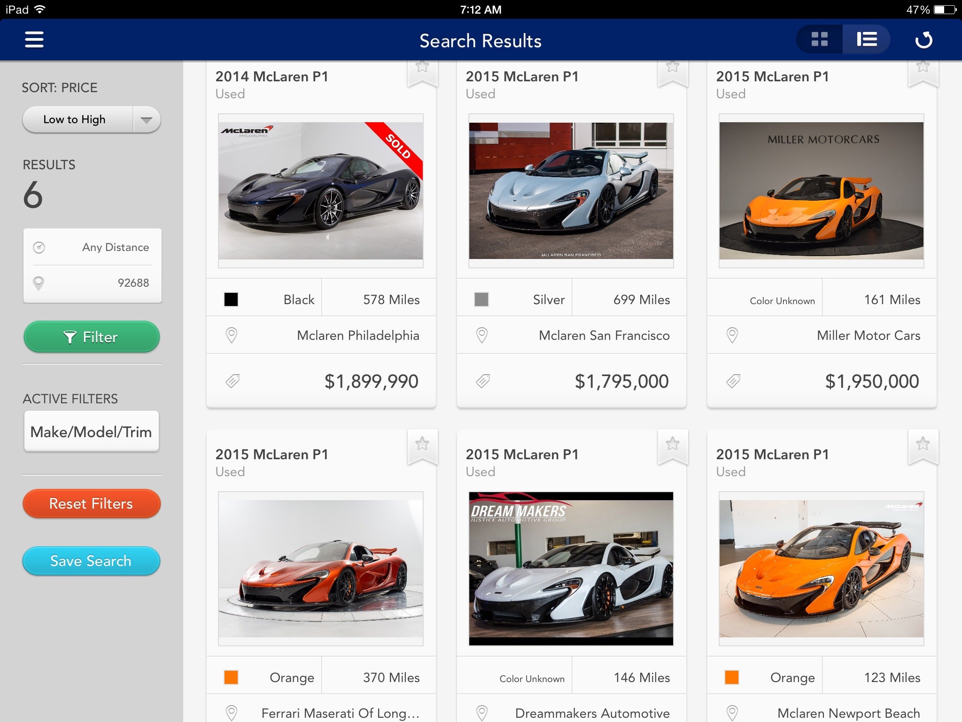Tap the 7:12 AM clock
The image size is (962, 722).
click(x=481, y=9)
